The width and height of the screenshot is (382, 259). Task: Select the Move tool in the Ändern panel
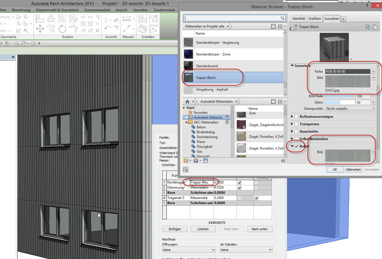pos(40,29)
